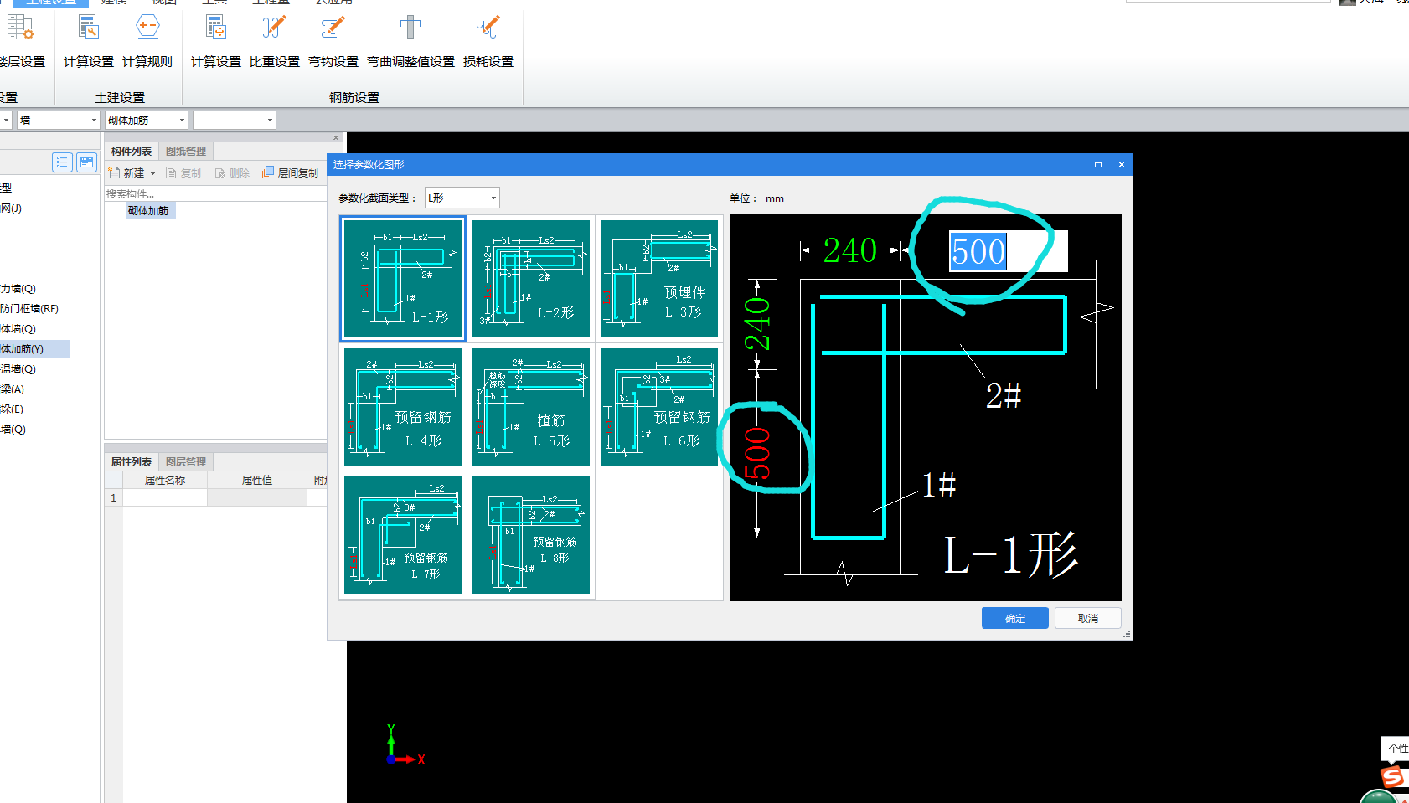Switch to the 构件列表 tab

(132, 152)
